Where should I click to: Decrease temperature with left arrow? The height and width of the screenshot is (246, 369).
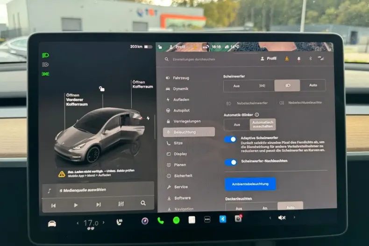pyautogui.click(x=78, y=223)
